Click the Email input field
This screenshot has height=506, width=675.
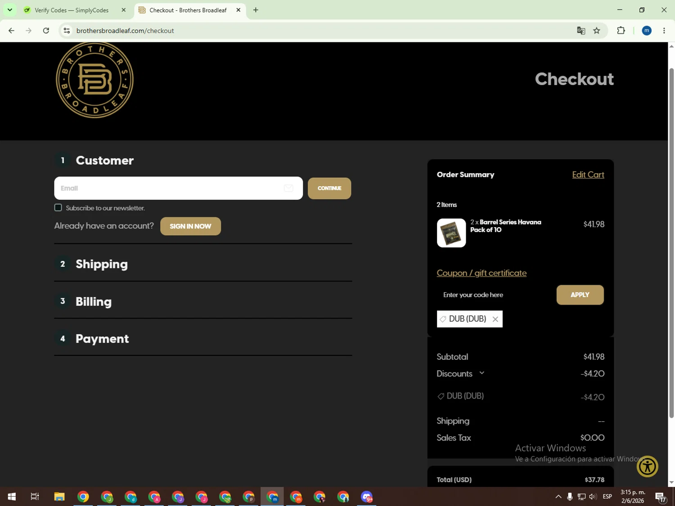tap(178, 188)
